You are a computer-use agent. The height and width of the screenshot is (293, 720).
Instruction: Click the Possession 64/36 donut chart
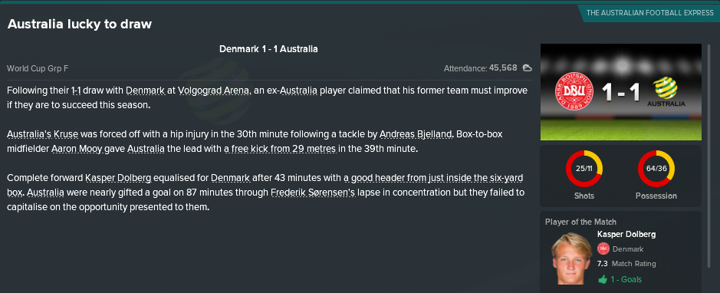[656, 169]
